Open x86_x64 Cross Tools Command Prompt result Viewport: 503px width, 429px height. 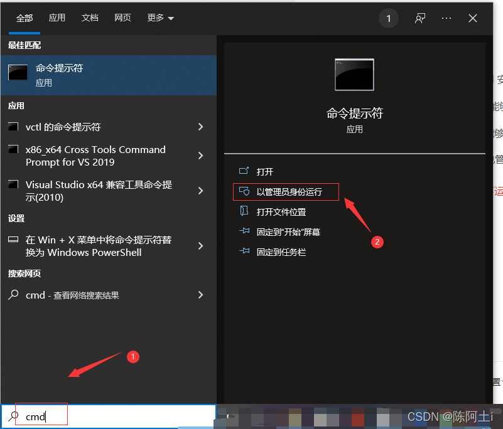pos(109,156)
